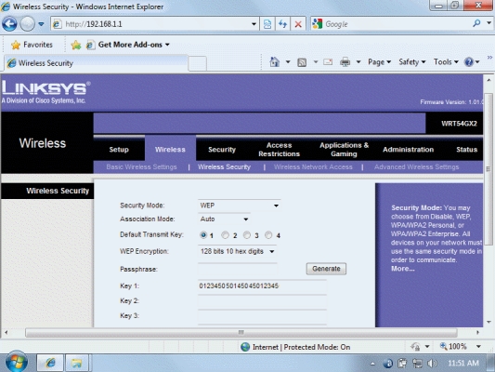Expand the address bar history dropdown
Screen dimensions: 495x372
254,24
